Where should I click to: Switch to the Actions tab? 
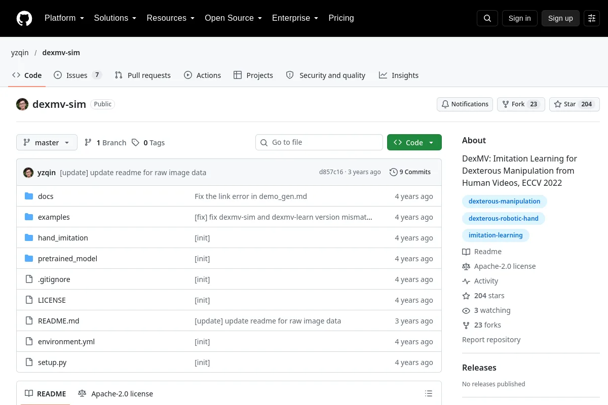pyautogui.click(x=203, y=75)
